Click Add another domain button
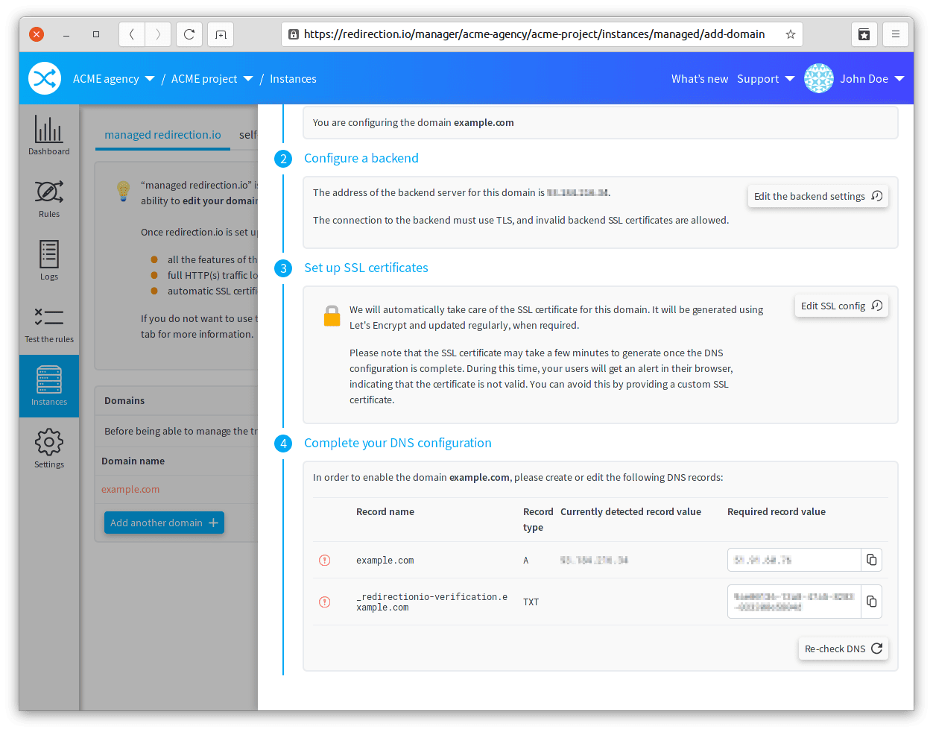Viewport: 933px width, 732px height. tap(164, 523)
